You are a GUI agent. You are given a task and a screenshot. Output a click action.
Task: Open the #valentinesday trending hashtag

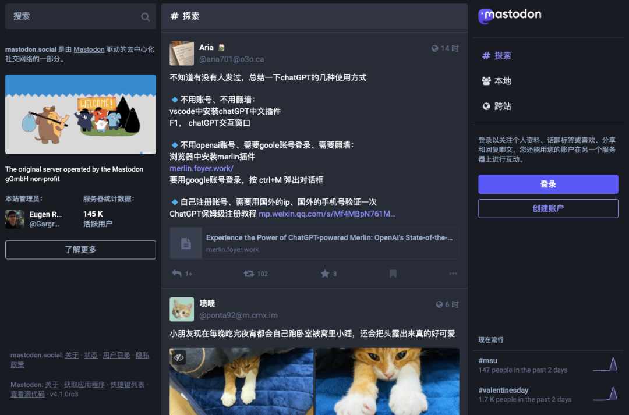click(503, 390)
